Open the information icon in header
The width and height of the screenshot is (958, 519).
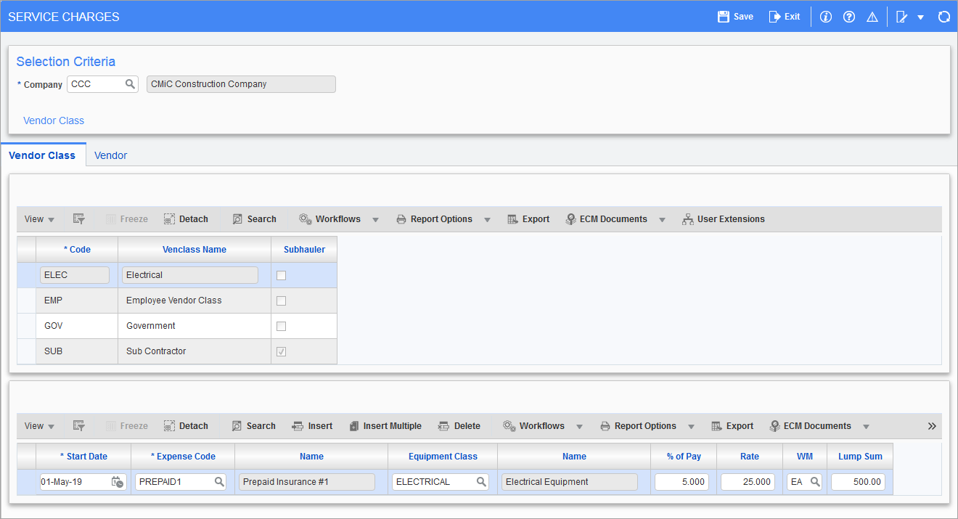825,17
